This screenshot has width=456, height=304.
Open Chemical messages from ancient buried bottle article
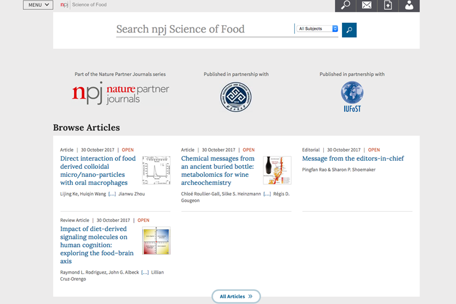(218, 171)
